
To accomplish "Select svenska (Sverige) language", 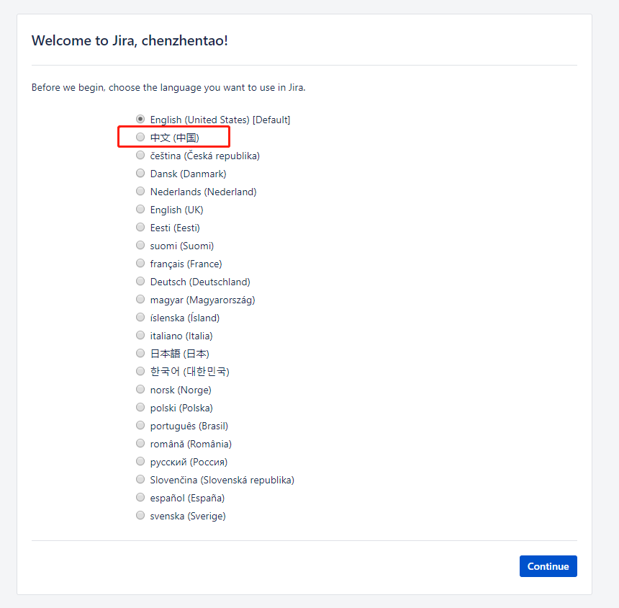I will 140,516.
